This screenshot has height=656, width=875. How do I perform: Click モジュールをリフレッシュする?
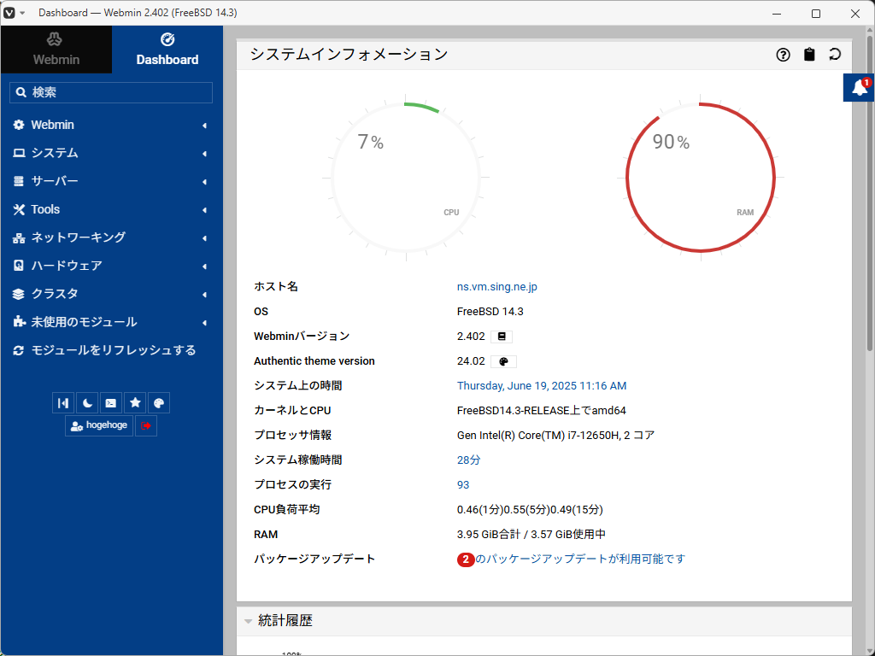point(111,350)
